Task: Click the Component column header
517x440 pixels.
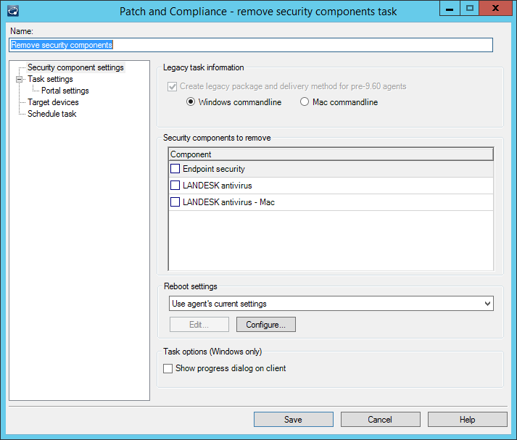Action: click(331, 154)
